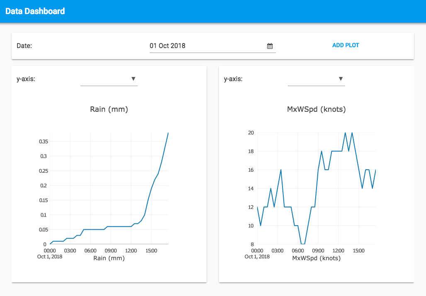Click the 09:00 tick on MxWSpd chart
Image resolution: width=426 pixels, height=296 pixels.
tap(318, 250)
